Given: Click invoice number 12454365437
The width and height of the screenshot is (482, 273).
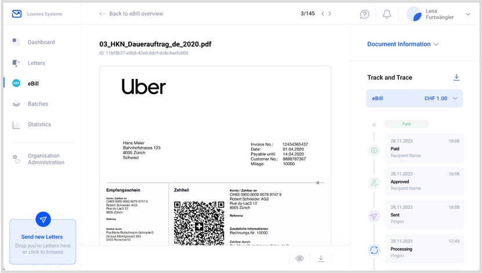Looking at the screenshot, I should pyautogui.click(x=295, y=144).
